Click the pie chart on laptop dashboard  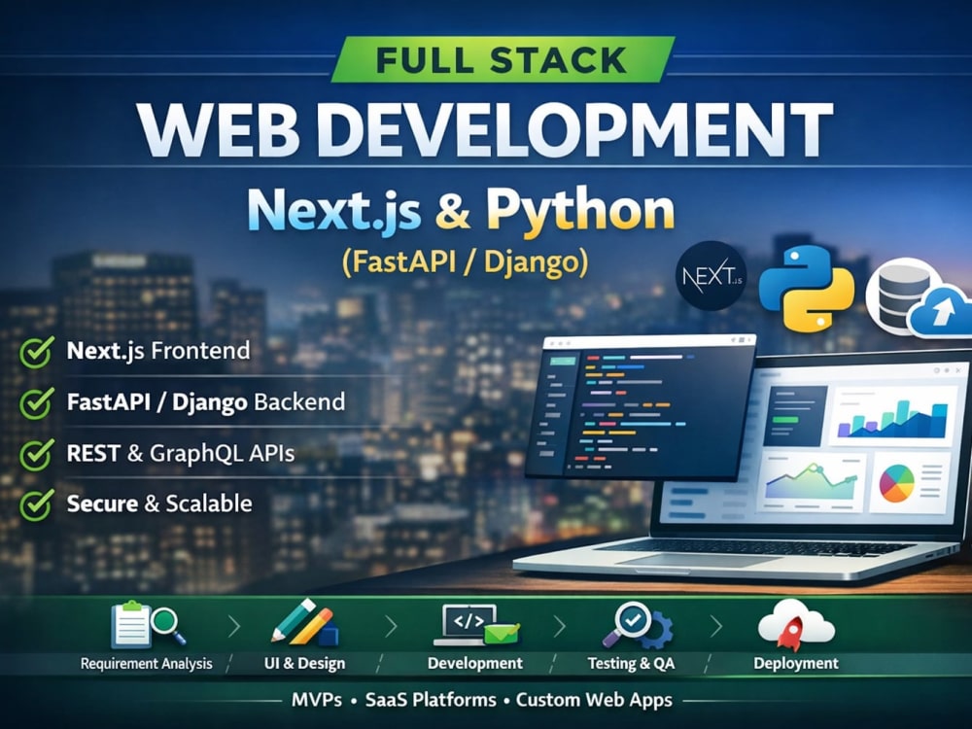coord(896,483)
